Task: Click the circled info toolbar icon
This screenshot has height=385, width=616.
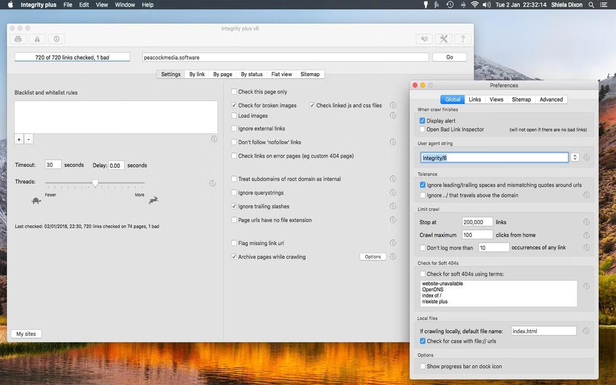Action: [56, 39]
